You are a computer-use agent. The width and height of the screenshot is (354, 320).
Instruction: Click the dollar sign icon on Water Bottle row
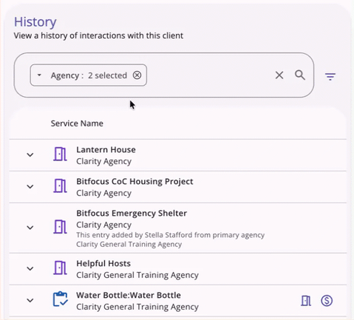click(327, 301)
